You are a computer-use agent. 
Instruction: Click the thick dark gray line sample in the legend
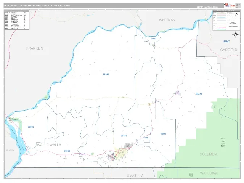click(221, 19)
